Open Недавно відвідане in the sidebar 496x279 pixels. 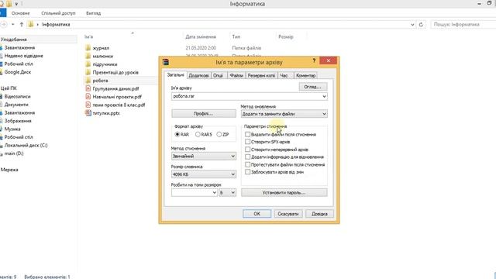pyautogui.click(x=23, y=56)
